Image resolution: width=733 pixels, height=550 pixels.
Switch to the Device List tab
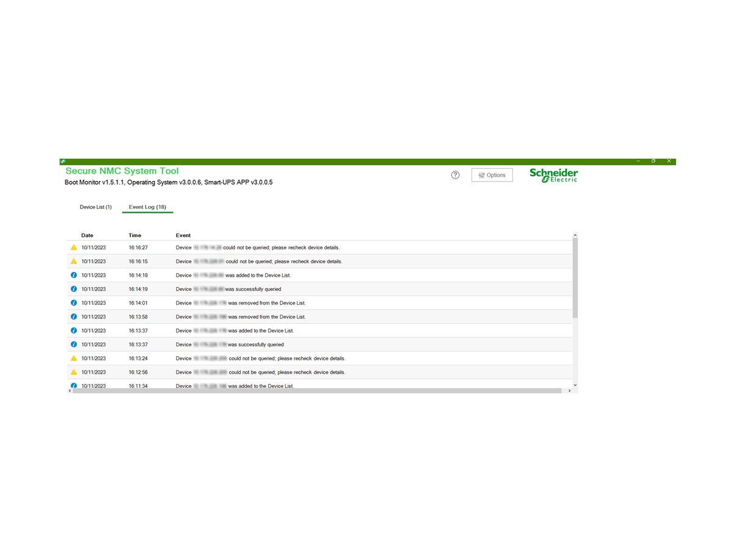click(x=95, y=207)
